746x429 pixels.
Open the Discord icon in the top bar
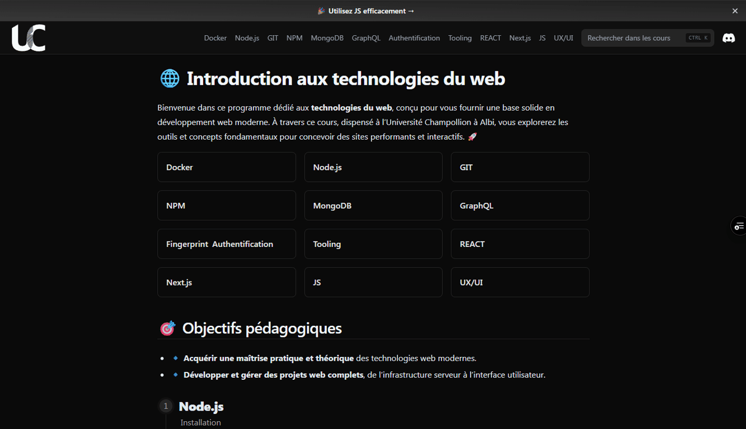[729, 37]
